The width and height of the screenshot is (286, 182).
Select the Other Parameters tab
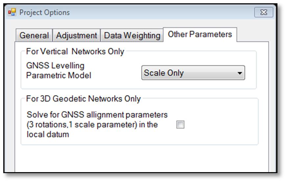click(x=200, y=34)
